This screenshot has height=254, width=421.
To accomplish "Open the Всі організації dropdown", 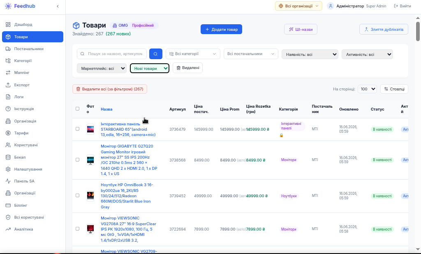I will [298, 6].
